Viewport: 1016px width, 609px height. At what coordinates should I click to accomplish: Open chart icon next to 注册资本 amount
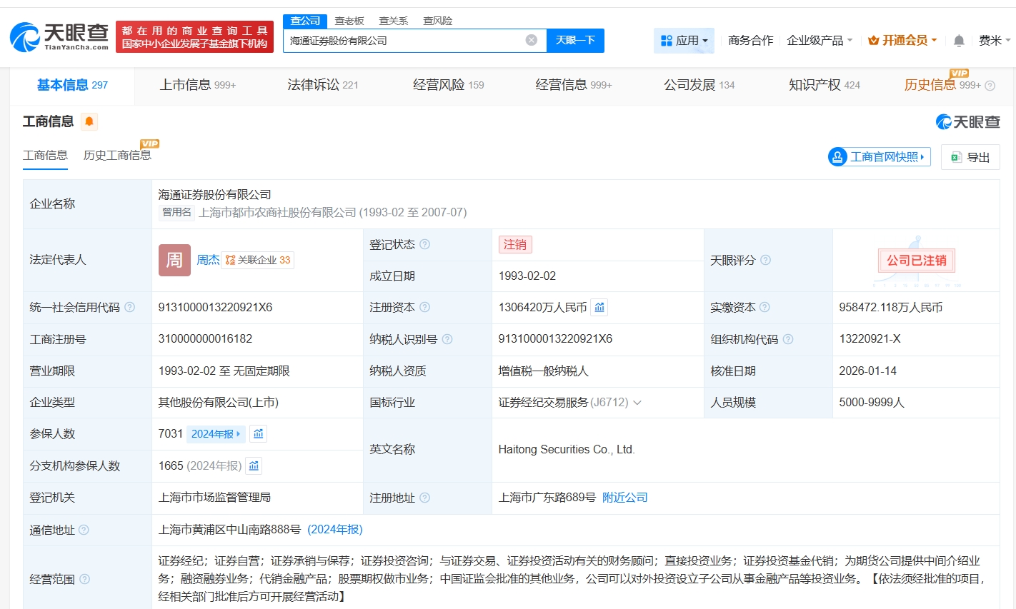pos(599,308)
